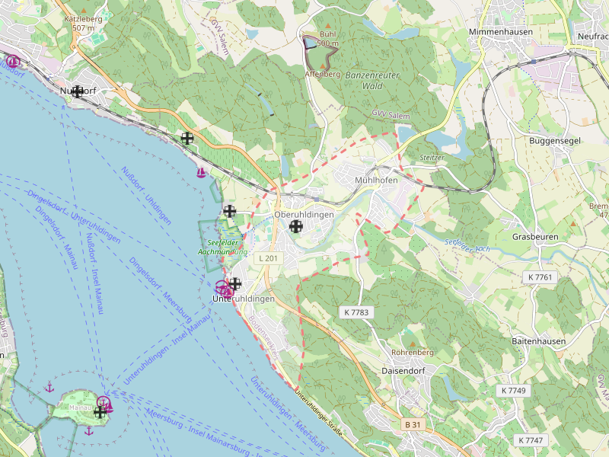Screen dimensions: 609x457
Task: Click the cross marker on Nußdorf
Action: tap(77, 91)
